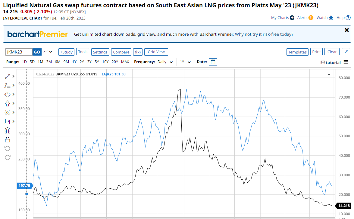The width and height of the screenshot is (354, 219).
Task: Open the arrow marker drawing tool
Action: tap(8, 103)
